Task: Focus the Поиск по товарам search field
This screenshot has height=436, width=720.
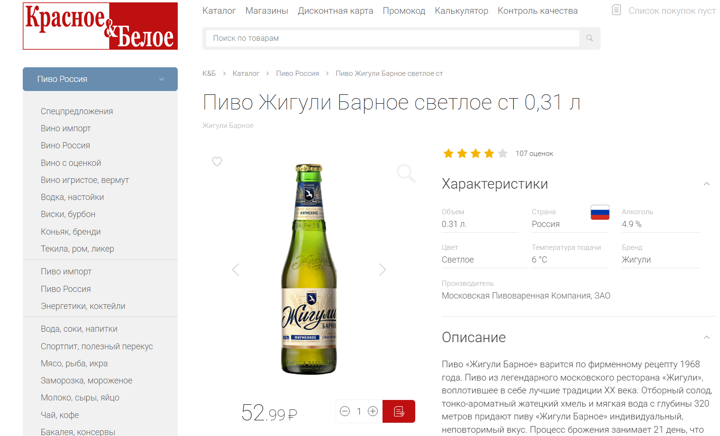Action: click(x=392, y=38)
